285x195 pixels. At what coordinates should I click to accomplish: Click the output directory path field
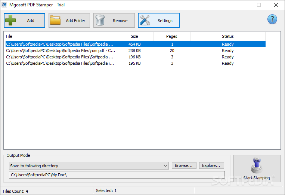pos(117,175)
